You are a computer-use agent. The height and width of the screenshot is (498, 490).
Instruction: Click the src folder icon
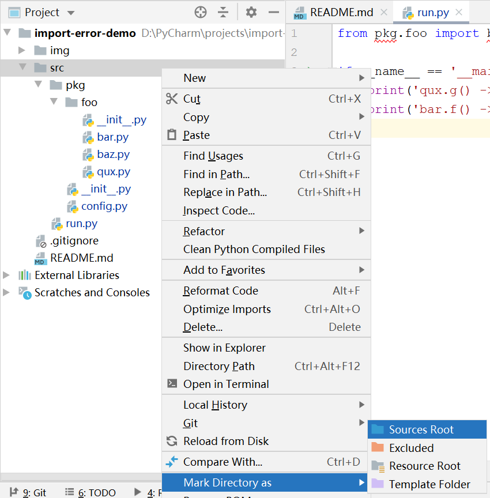point(40,67)
